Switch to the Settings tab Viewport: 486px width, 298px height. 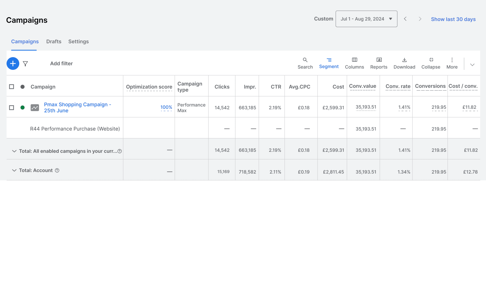click(x=78, y=41)
